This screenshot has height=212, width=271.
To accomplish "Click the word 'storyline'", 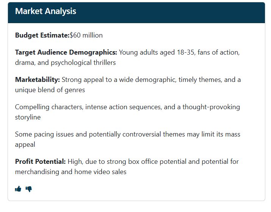I will click(x=28, y=117).
